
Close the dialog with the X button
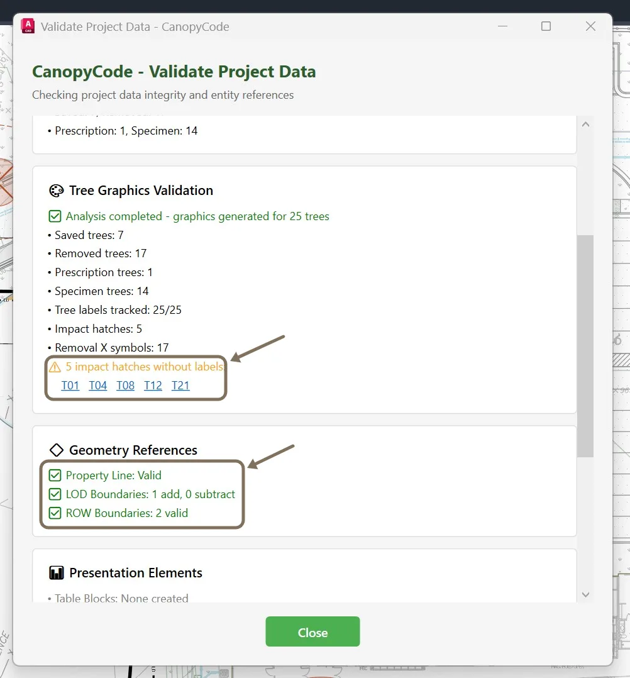tap(590, 26)
